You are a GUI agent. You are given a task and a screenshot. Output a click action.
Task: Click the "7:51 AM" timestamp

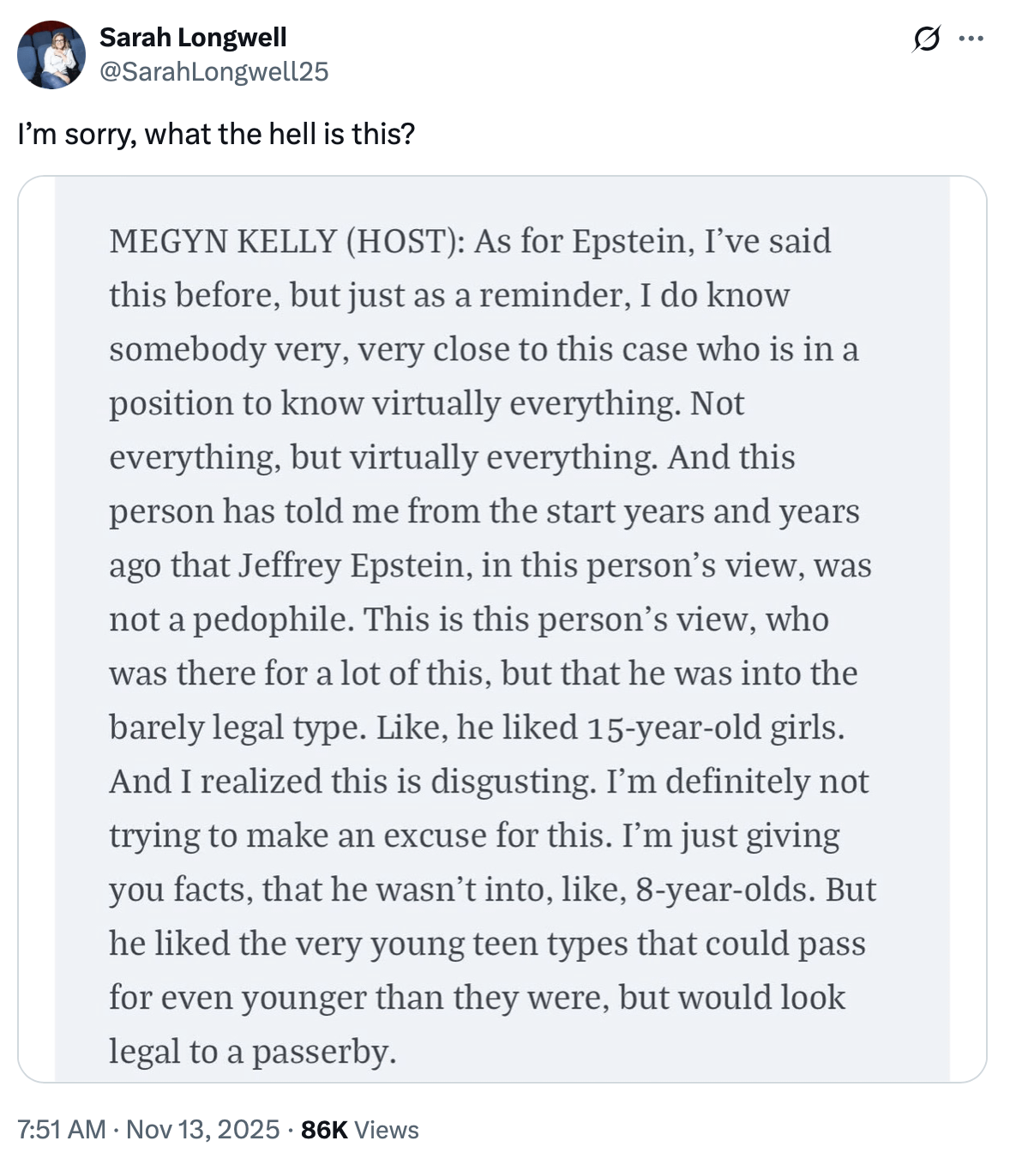point(62,1129)
